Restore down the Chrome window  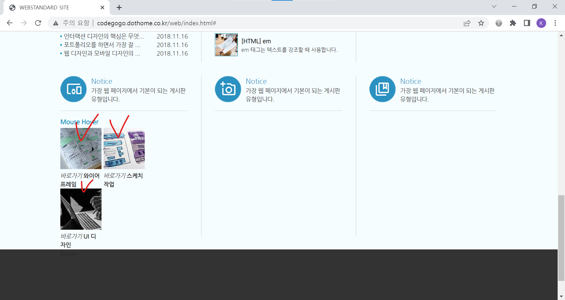[534, 6]
